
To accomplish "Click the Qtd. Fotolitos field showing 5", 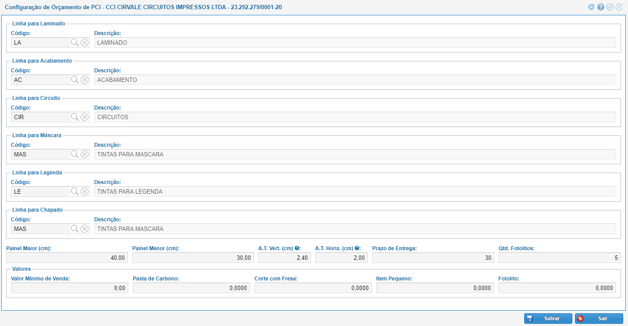I will [560, 258].
